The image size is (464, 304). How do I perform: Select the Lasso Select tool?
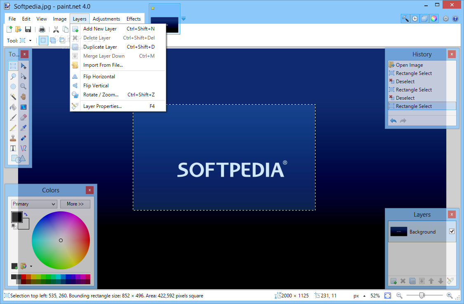point(13,76)
